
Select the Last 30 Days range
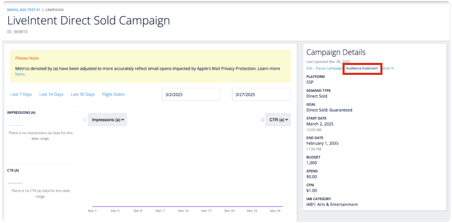[83, 94]
